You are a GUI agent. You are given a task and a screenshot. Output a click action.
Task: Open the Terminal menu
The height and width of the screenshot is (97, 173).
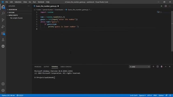(41, 2)
